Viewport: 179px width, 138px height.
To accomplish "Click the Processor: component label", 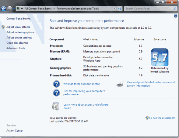I will pyautogui.click(x=56, y=46).
